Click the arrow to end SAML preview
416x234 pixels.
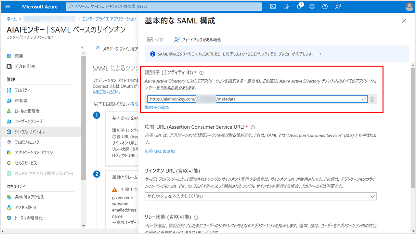pyautogui.click(x=319, y=54)
